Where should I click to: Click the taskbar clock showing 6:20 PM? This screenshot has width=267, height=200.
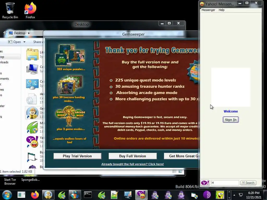[x=253, y=195]
